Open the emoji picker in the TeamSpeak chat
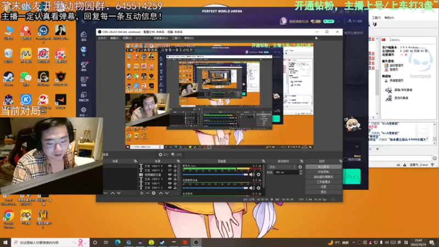 click(435, 158)
